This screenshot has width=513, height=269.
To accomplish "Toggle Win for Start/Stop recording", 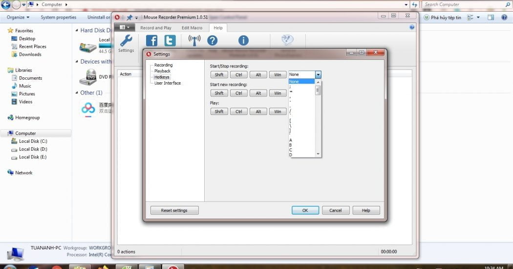I will pyautogui.click(x=278, y=75).
